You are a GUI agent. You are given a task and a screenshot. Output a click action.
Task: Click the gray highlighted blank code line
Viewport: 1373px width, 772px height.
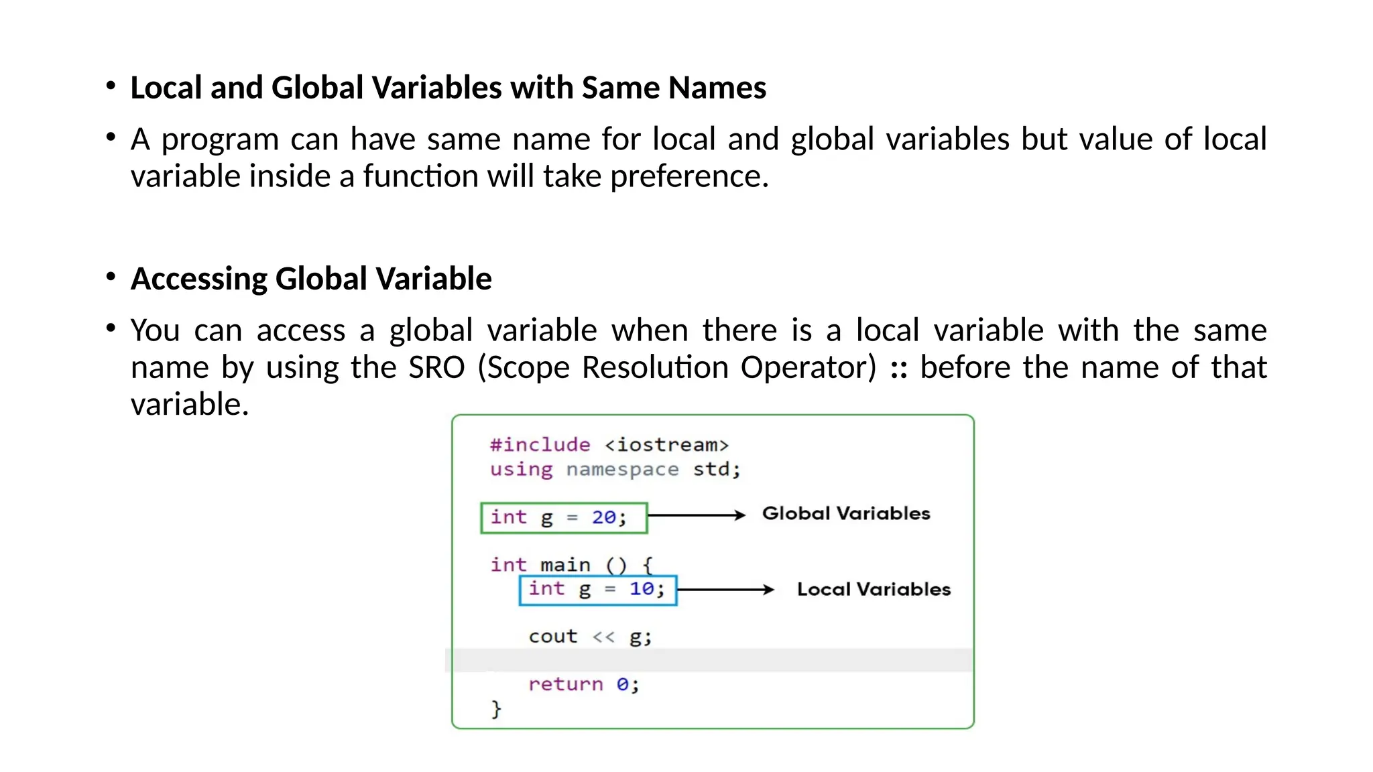point(709,660)
